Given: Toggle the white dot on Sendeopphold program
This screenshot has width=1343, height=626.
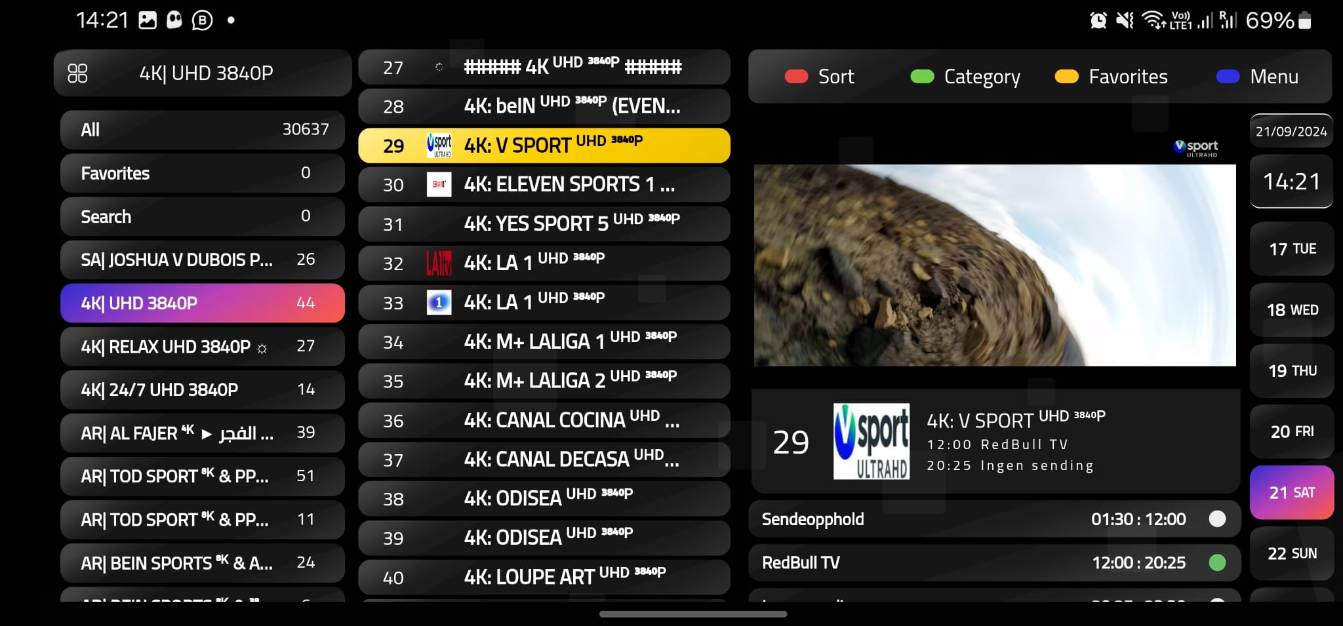Looking at the screenshot, I should point(1217,519).
